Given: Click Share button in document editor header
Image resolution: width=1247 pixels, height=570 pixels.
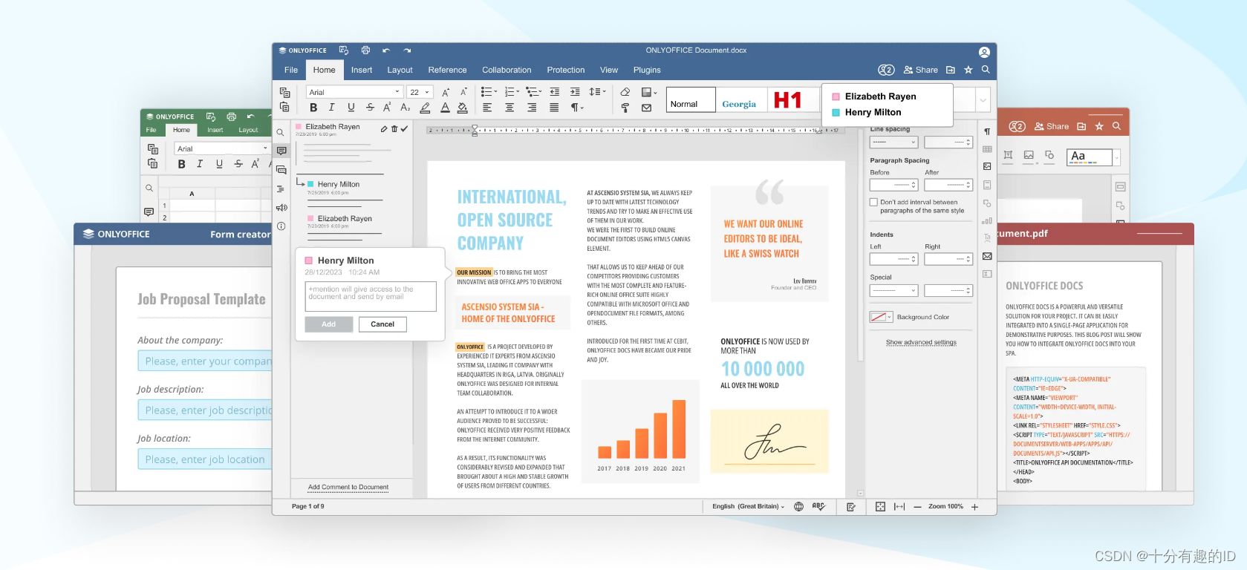Looking at the screenshot, I should (921, 70).
